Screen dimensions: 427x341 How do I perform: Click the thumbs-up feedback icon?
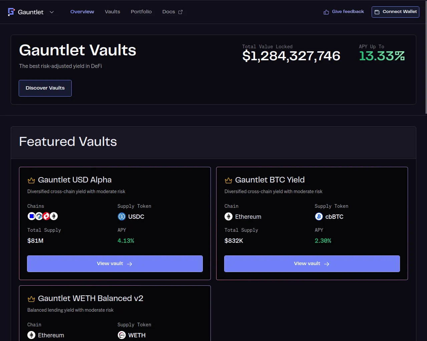[326, 12]
